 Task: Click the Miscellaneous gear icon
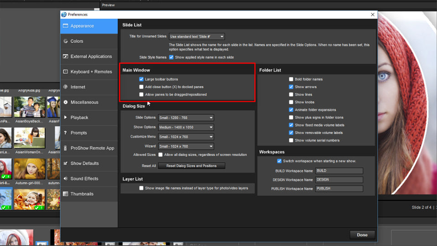tap(66, 102)
